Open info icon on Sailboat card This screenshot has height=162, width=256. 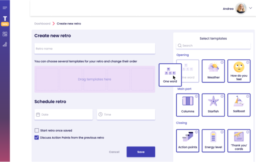coord(248,96)
